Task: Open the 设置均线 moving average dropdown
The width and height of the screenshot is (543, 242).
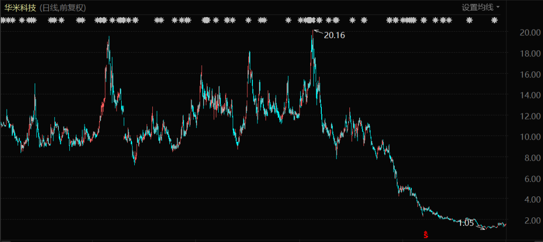Action: (x=478, y=7)
